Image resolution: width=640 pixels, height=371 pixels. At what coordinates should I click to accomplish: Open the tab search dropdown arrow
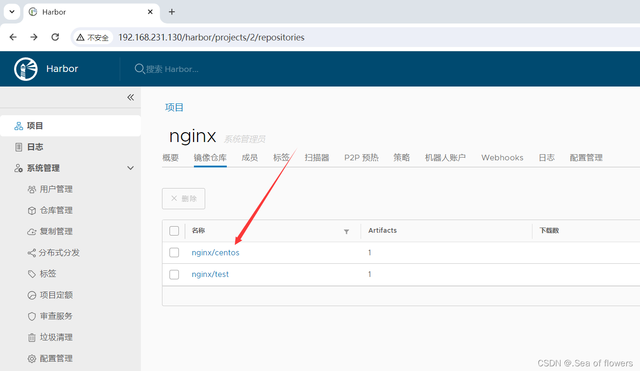[x=12, y=12]
